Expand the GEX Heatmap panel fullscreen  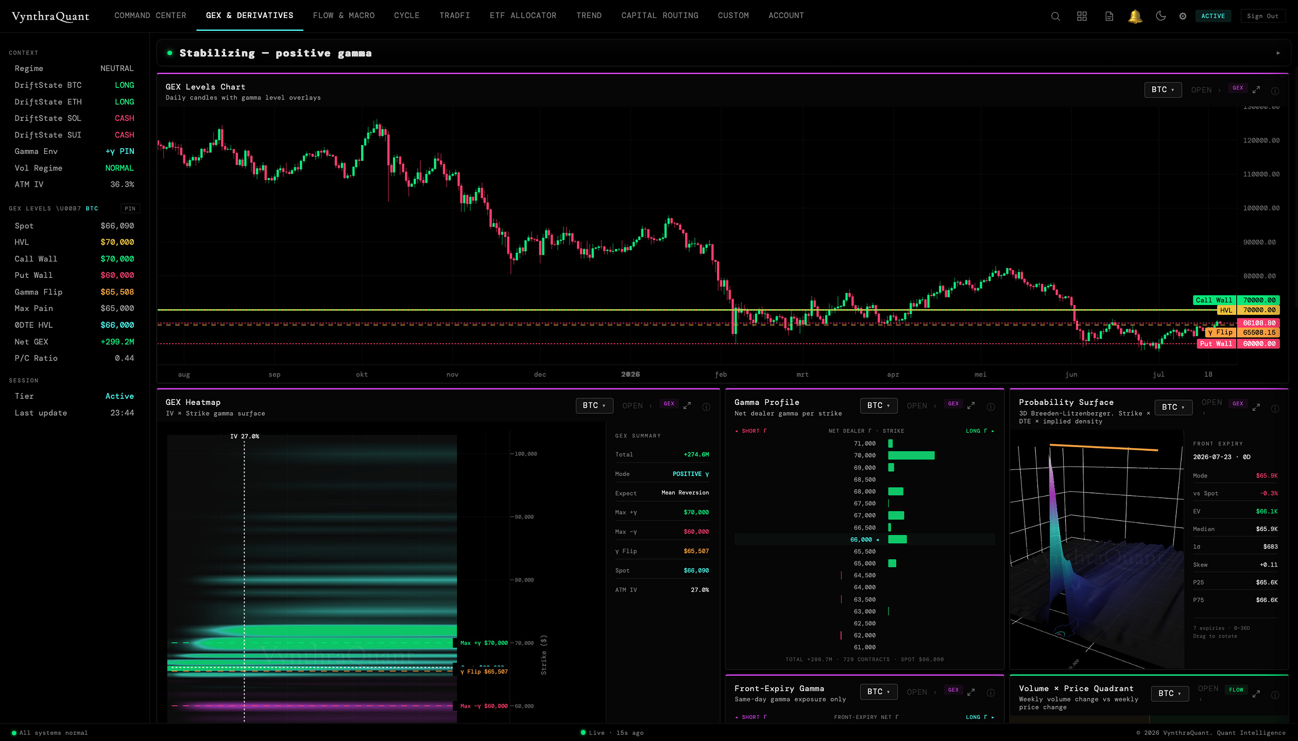(x=687, y=405)
